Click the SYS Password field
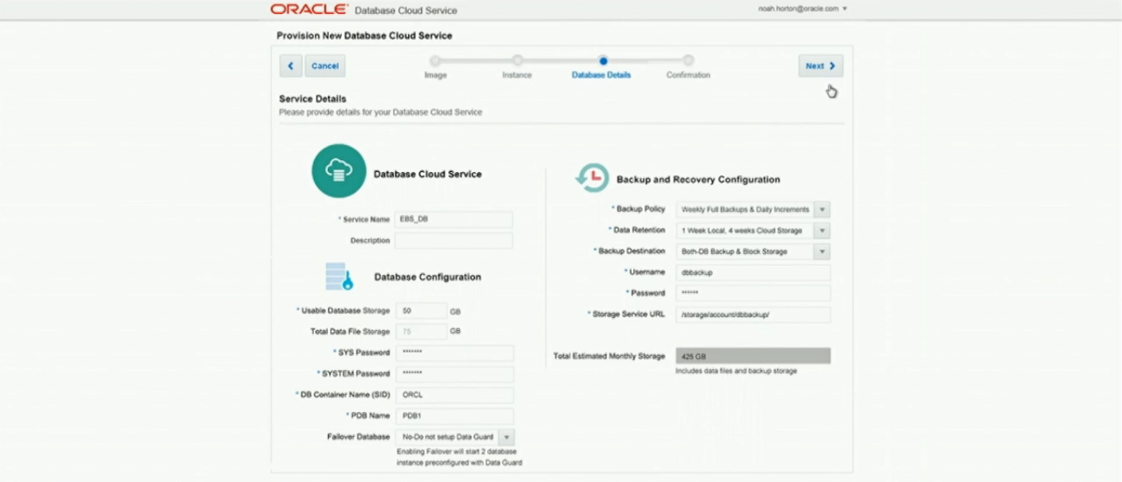Viewport: 1122px width, 482px height. pos(454,353)
